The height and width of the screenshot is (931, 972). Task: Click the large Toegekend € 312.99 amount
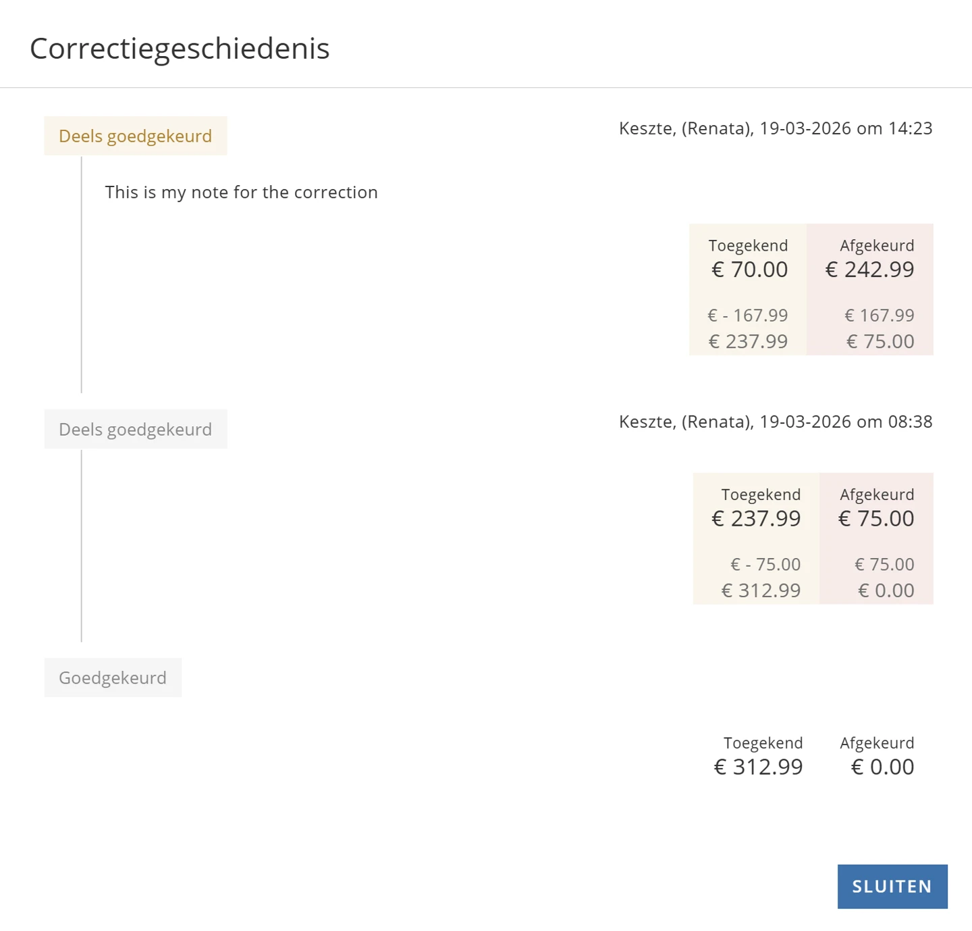pyautogui.click(x=758, y=768)
